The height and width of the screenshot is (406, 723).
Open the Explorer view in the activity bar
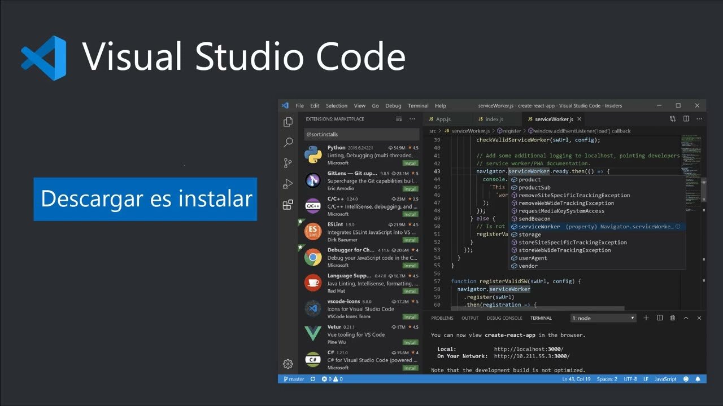pos(288,122)
